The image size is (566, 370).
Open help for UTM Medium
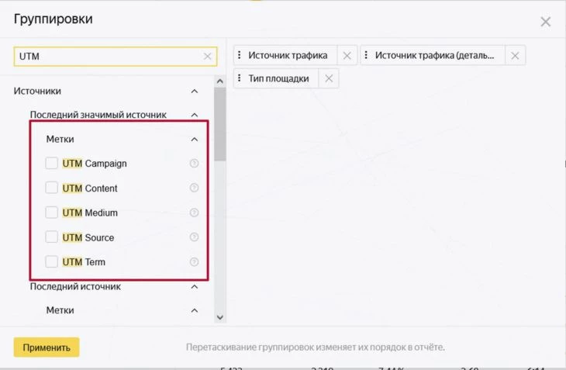point(194,213)
